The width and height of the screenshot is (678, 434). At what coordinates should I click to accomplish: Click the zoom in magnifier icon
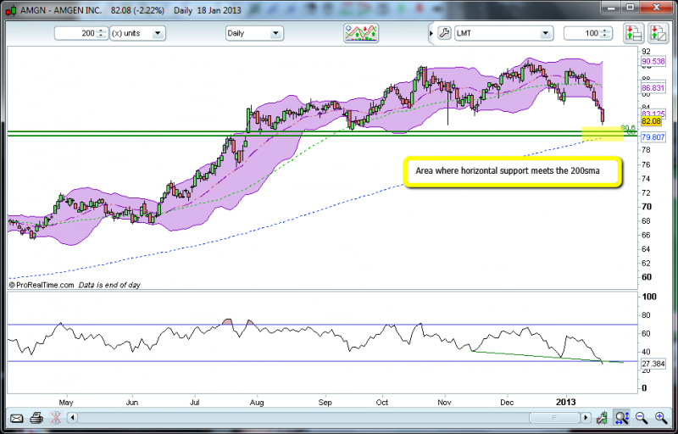661,418
